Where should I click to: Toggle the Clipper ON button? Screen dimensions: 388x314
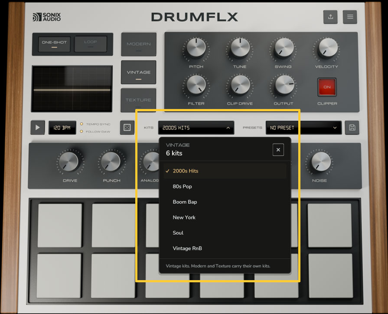pyautogui.click(x=327, y=87)
